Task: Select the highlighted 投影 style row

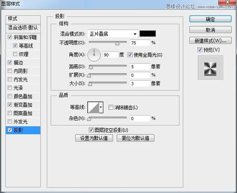Action: (23, 130)
